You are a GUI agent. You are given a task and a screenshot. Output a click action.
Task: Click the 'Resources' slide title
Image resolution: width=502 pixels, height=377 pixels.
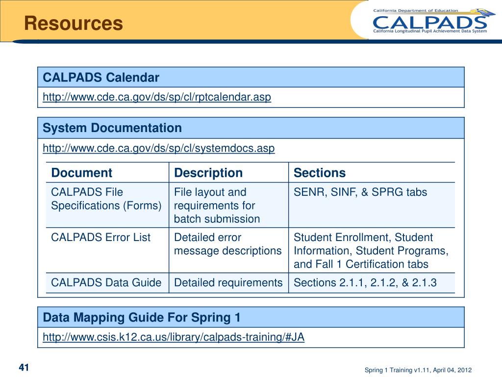click(74, 23)
